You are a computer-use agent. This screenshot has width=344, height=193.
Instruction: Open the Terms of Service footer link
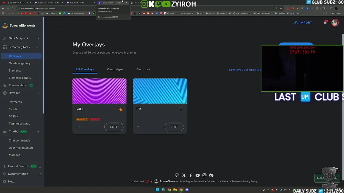[231, 181]
